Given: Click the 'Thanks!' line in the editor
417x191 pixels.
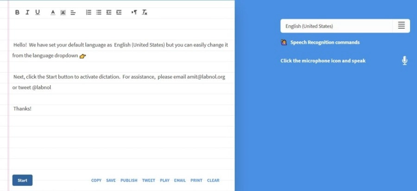Looking at the screenshot, I should [22, 109].
